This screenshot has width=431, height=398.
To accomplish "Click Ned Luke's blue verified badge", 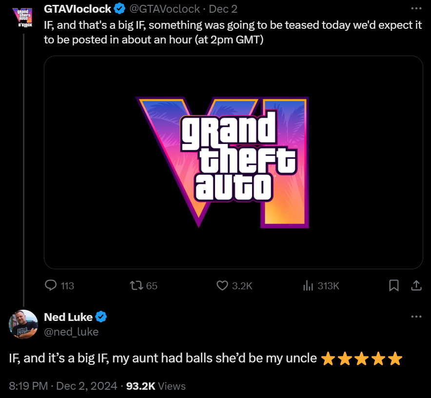I will 101,317.
